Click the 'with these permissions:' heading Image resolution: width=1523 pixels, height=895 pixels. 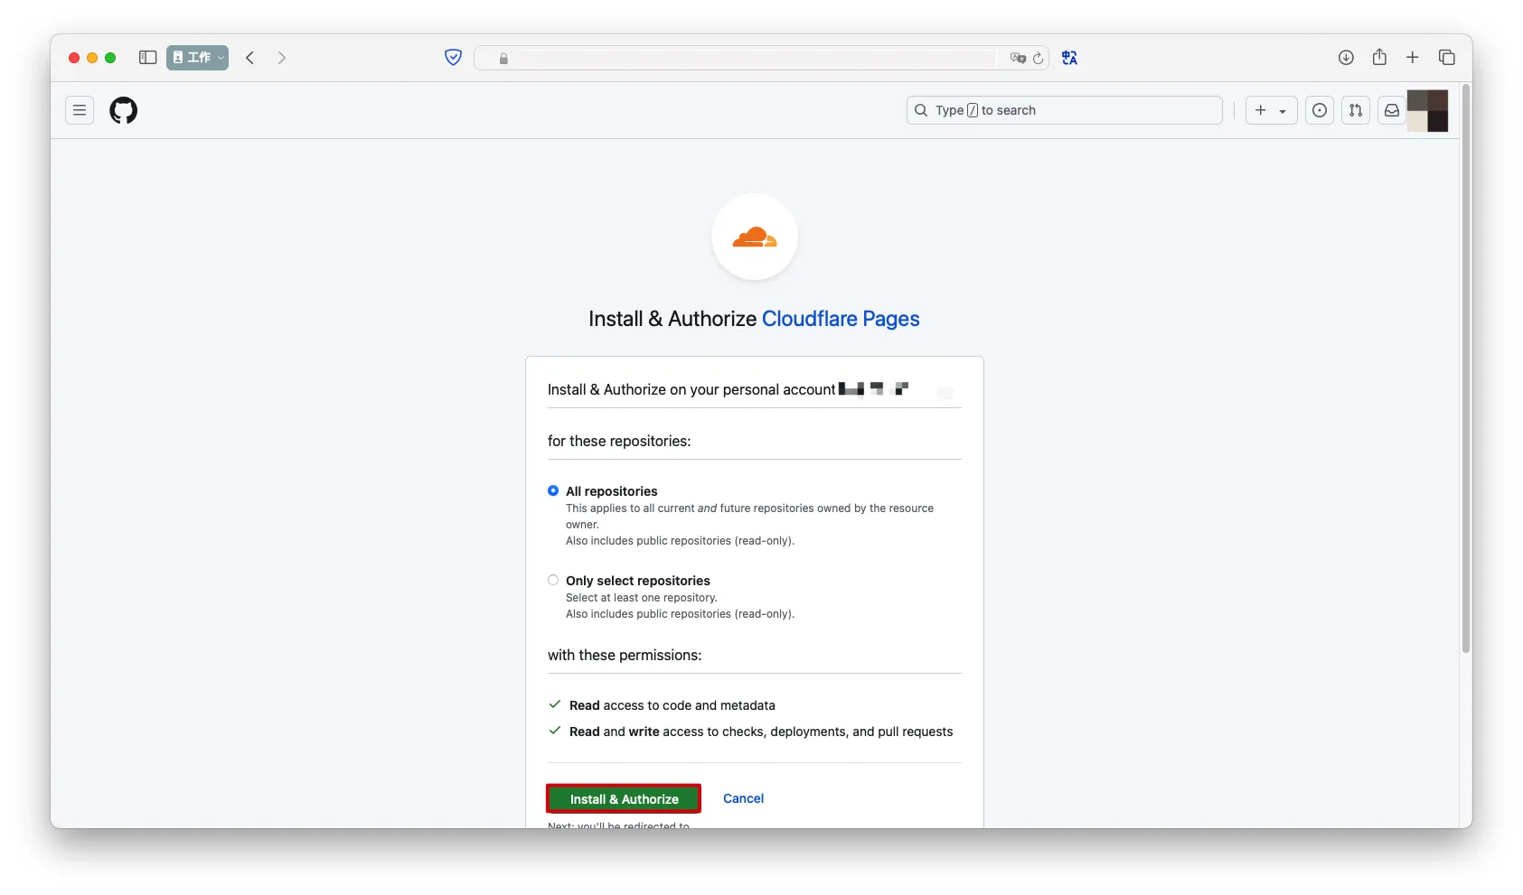coord(625,655)
